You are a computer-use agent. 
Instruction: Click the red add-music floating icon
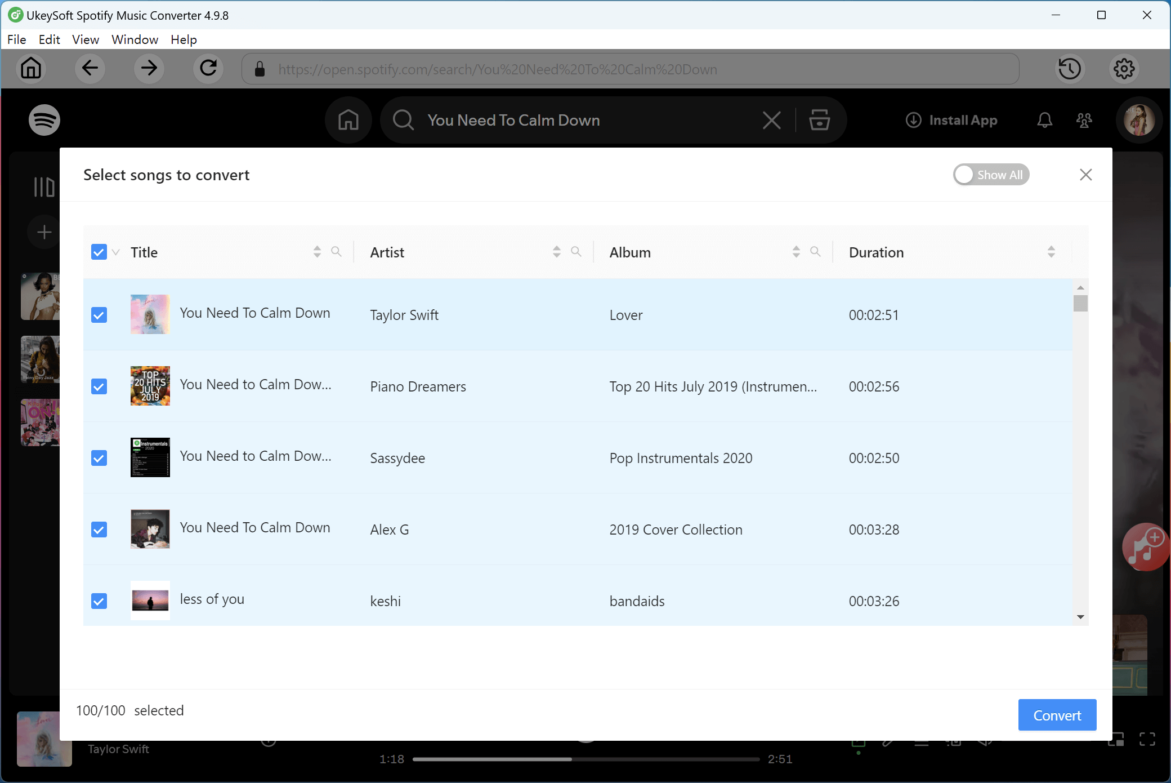pyautogui.click(x=1145, y=546)
